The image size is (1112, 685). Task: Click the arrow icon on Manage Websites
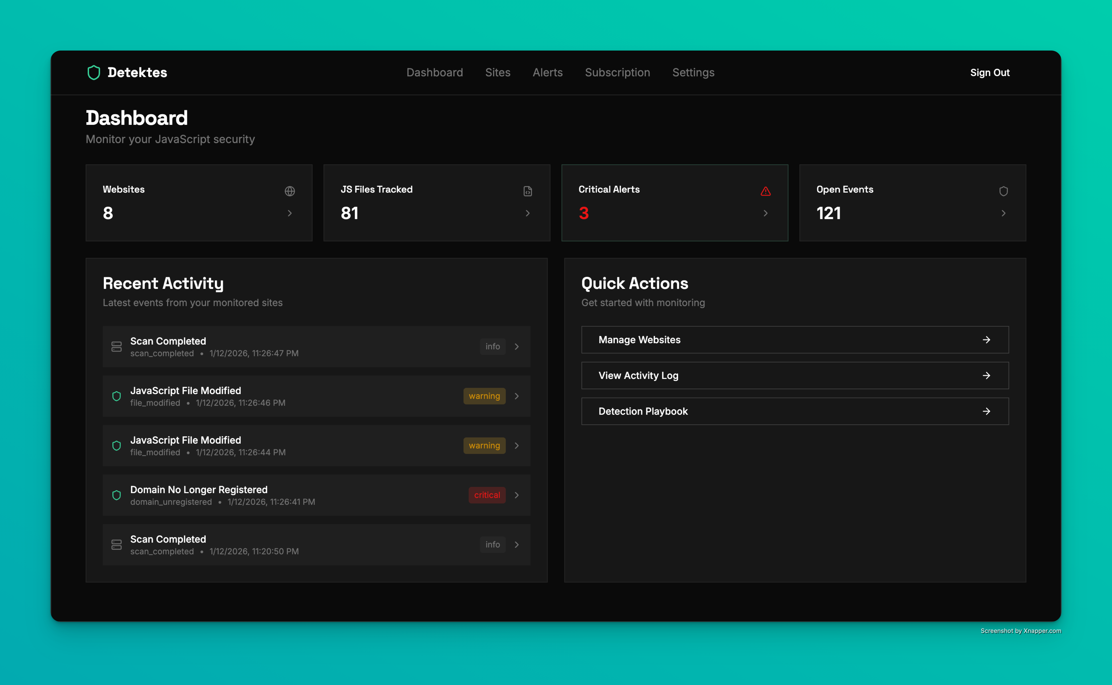coord(986,340)
